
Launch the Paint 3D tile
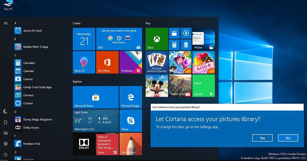click(x=84, y=62)
